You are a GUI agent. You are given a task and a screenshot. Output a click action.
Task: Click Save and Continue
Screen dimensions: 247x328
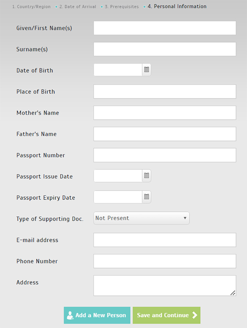pyautogui.click(x=167, y=315)
